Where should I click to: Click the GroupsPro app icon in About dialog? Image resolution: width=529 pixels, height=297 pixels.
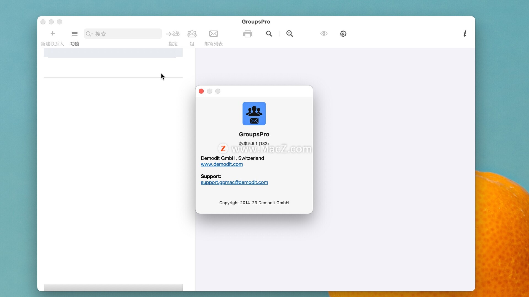tap(254, 114)
